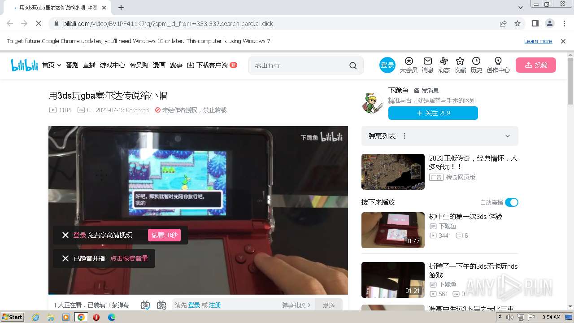Dismiss the Chrome update notification bar
This screenshot has width=574, height=323.
coord(563,41)
